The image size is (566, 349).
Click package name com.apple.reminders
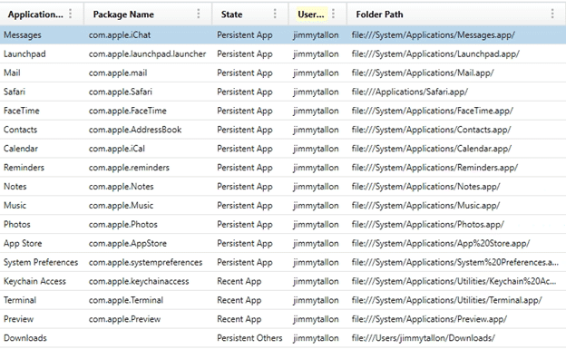(129, 168)
